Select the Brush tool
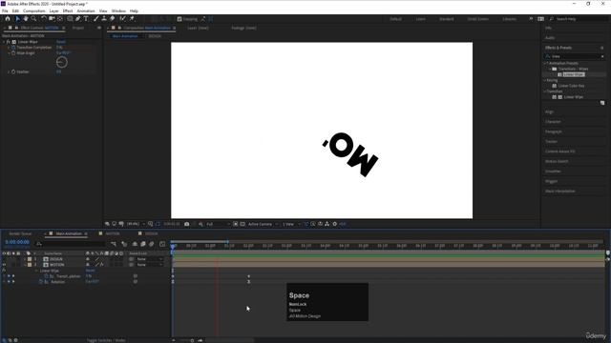611x343 pixels. click(95, 19)
